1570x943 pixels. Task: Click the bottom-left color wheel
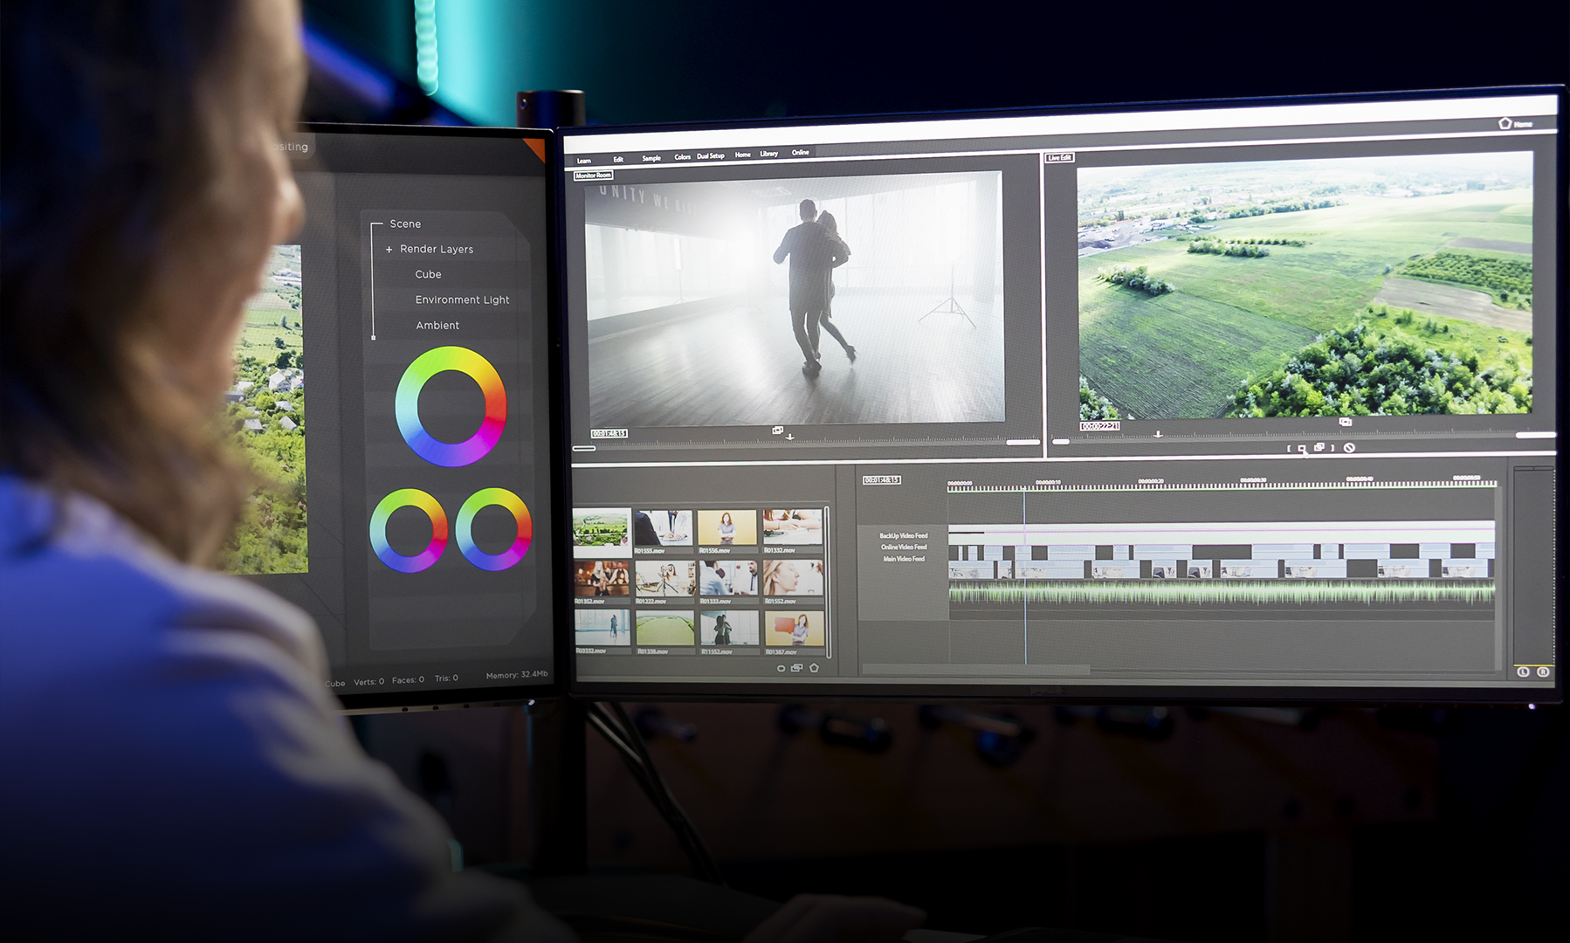point(409,530)
